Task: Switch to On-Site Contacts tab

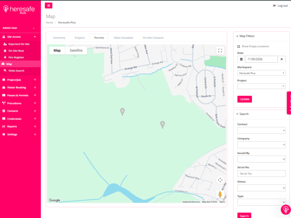Action: click(153, 37)
